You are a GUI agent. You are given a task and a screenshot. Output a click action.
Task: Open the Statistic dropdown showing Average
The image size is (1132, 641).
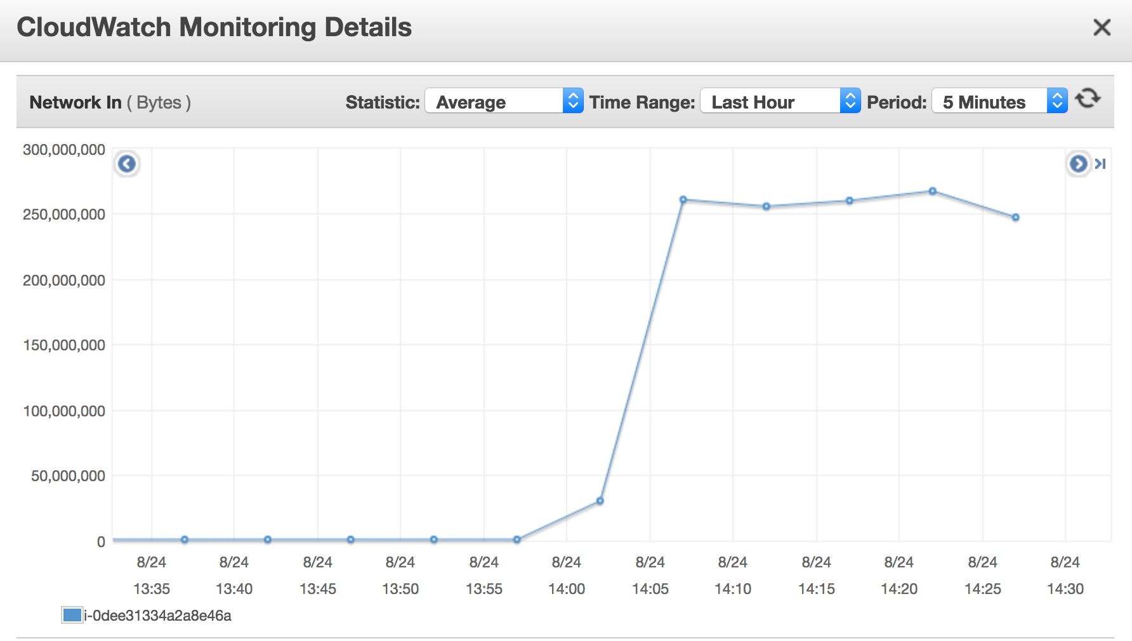[x=504, y=101]
